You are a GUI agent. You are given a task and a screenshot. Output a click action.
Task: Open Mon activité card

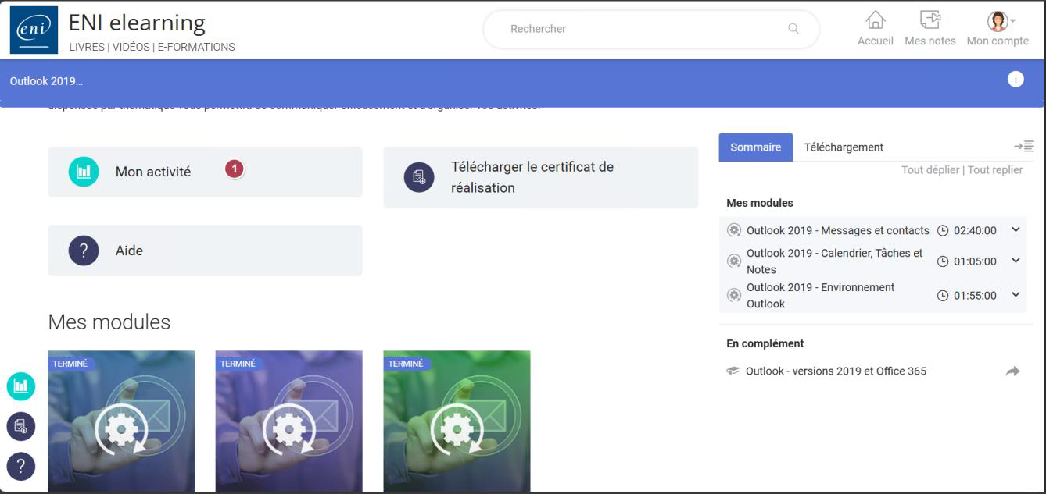point(205,172)
